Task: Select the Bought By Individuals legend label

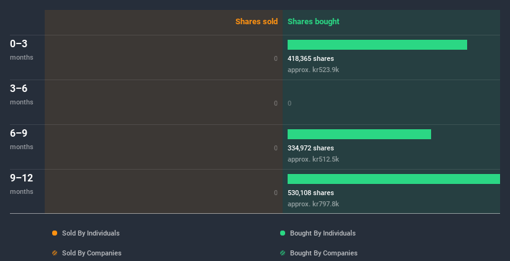Action: (322, 233)
